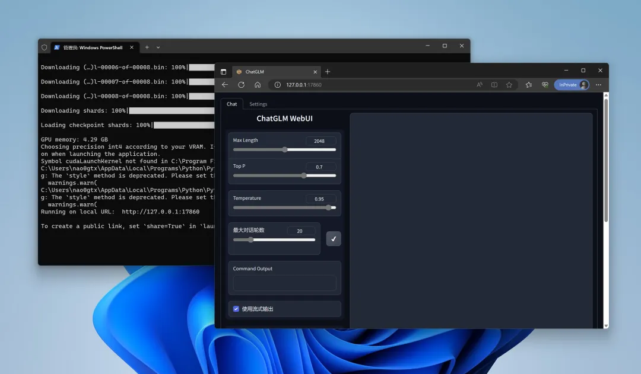Image resolution: width=641 pixels, height=374 pixels.
Task: Maximize the browser window
Action: click(583, 70)
